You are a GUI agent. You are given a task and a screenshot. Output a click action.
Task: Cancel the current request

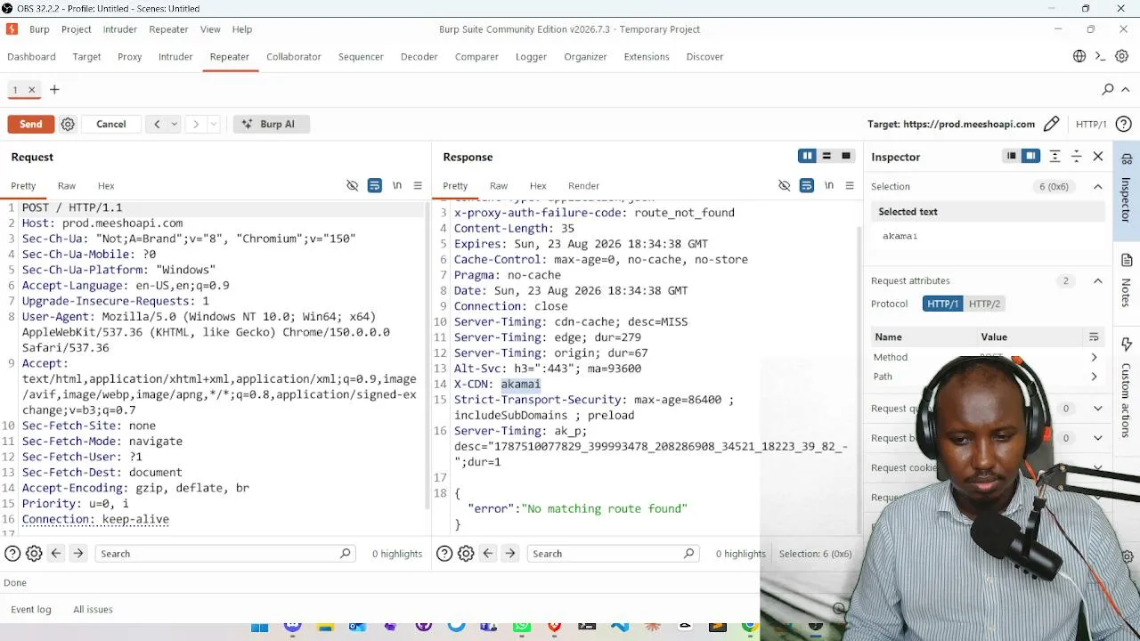[111, 124]
